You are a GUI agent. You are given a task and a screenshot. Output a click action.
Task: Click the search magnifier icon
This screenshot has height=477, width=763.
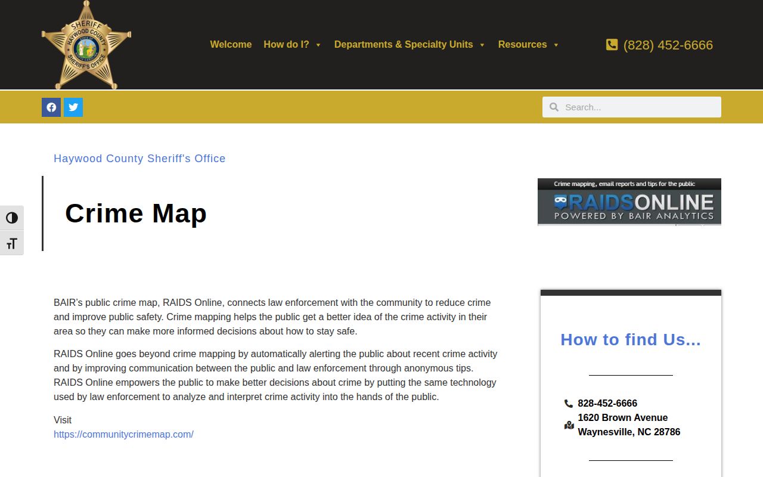pos(554,107)
